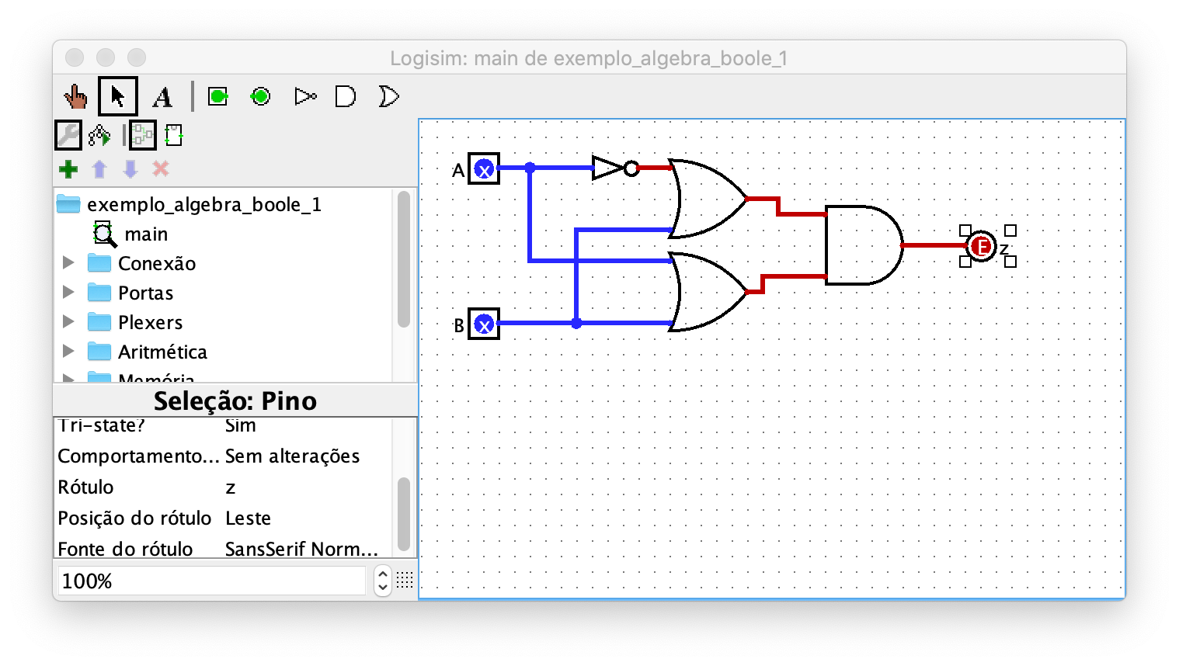
Task: Move circuit up with blue arrow
Action: (x=99, y=168)
